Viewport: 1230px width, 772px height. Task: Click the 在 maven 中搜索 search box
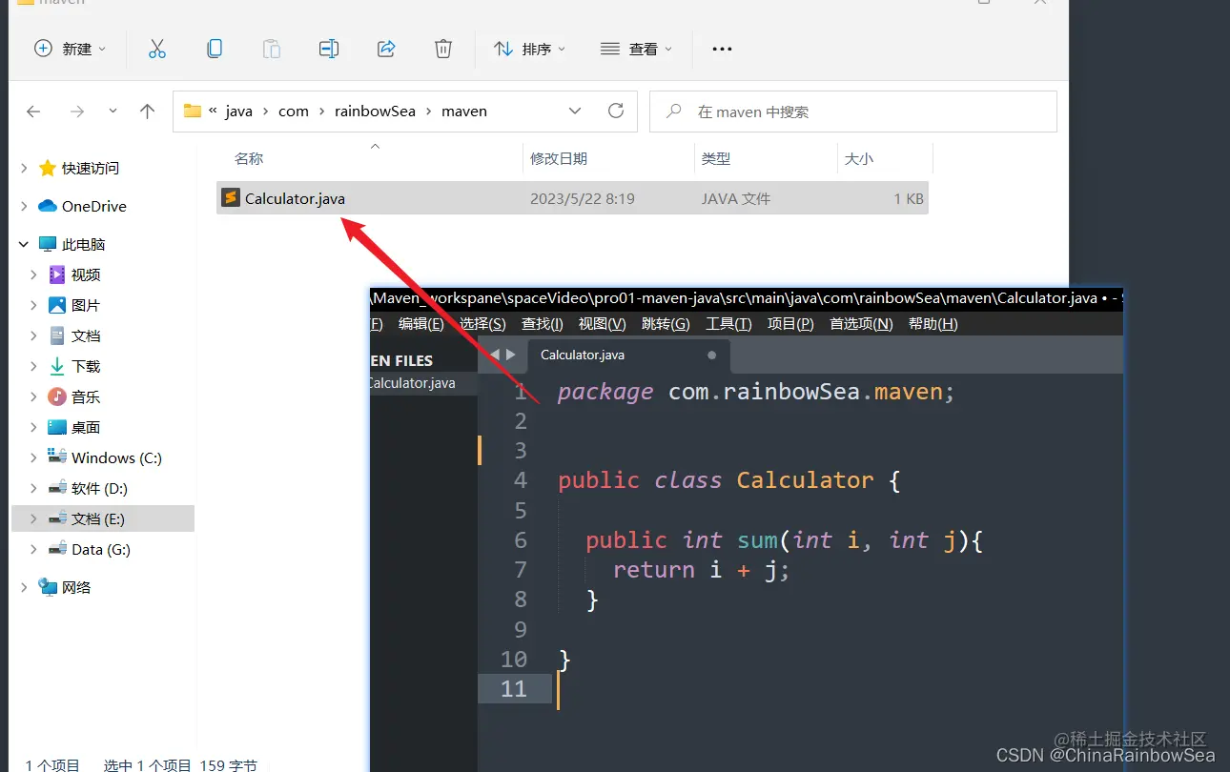coord(852,112)
